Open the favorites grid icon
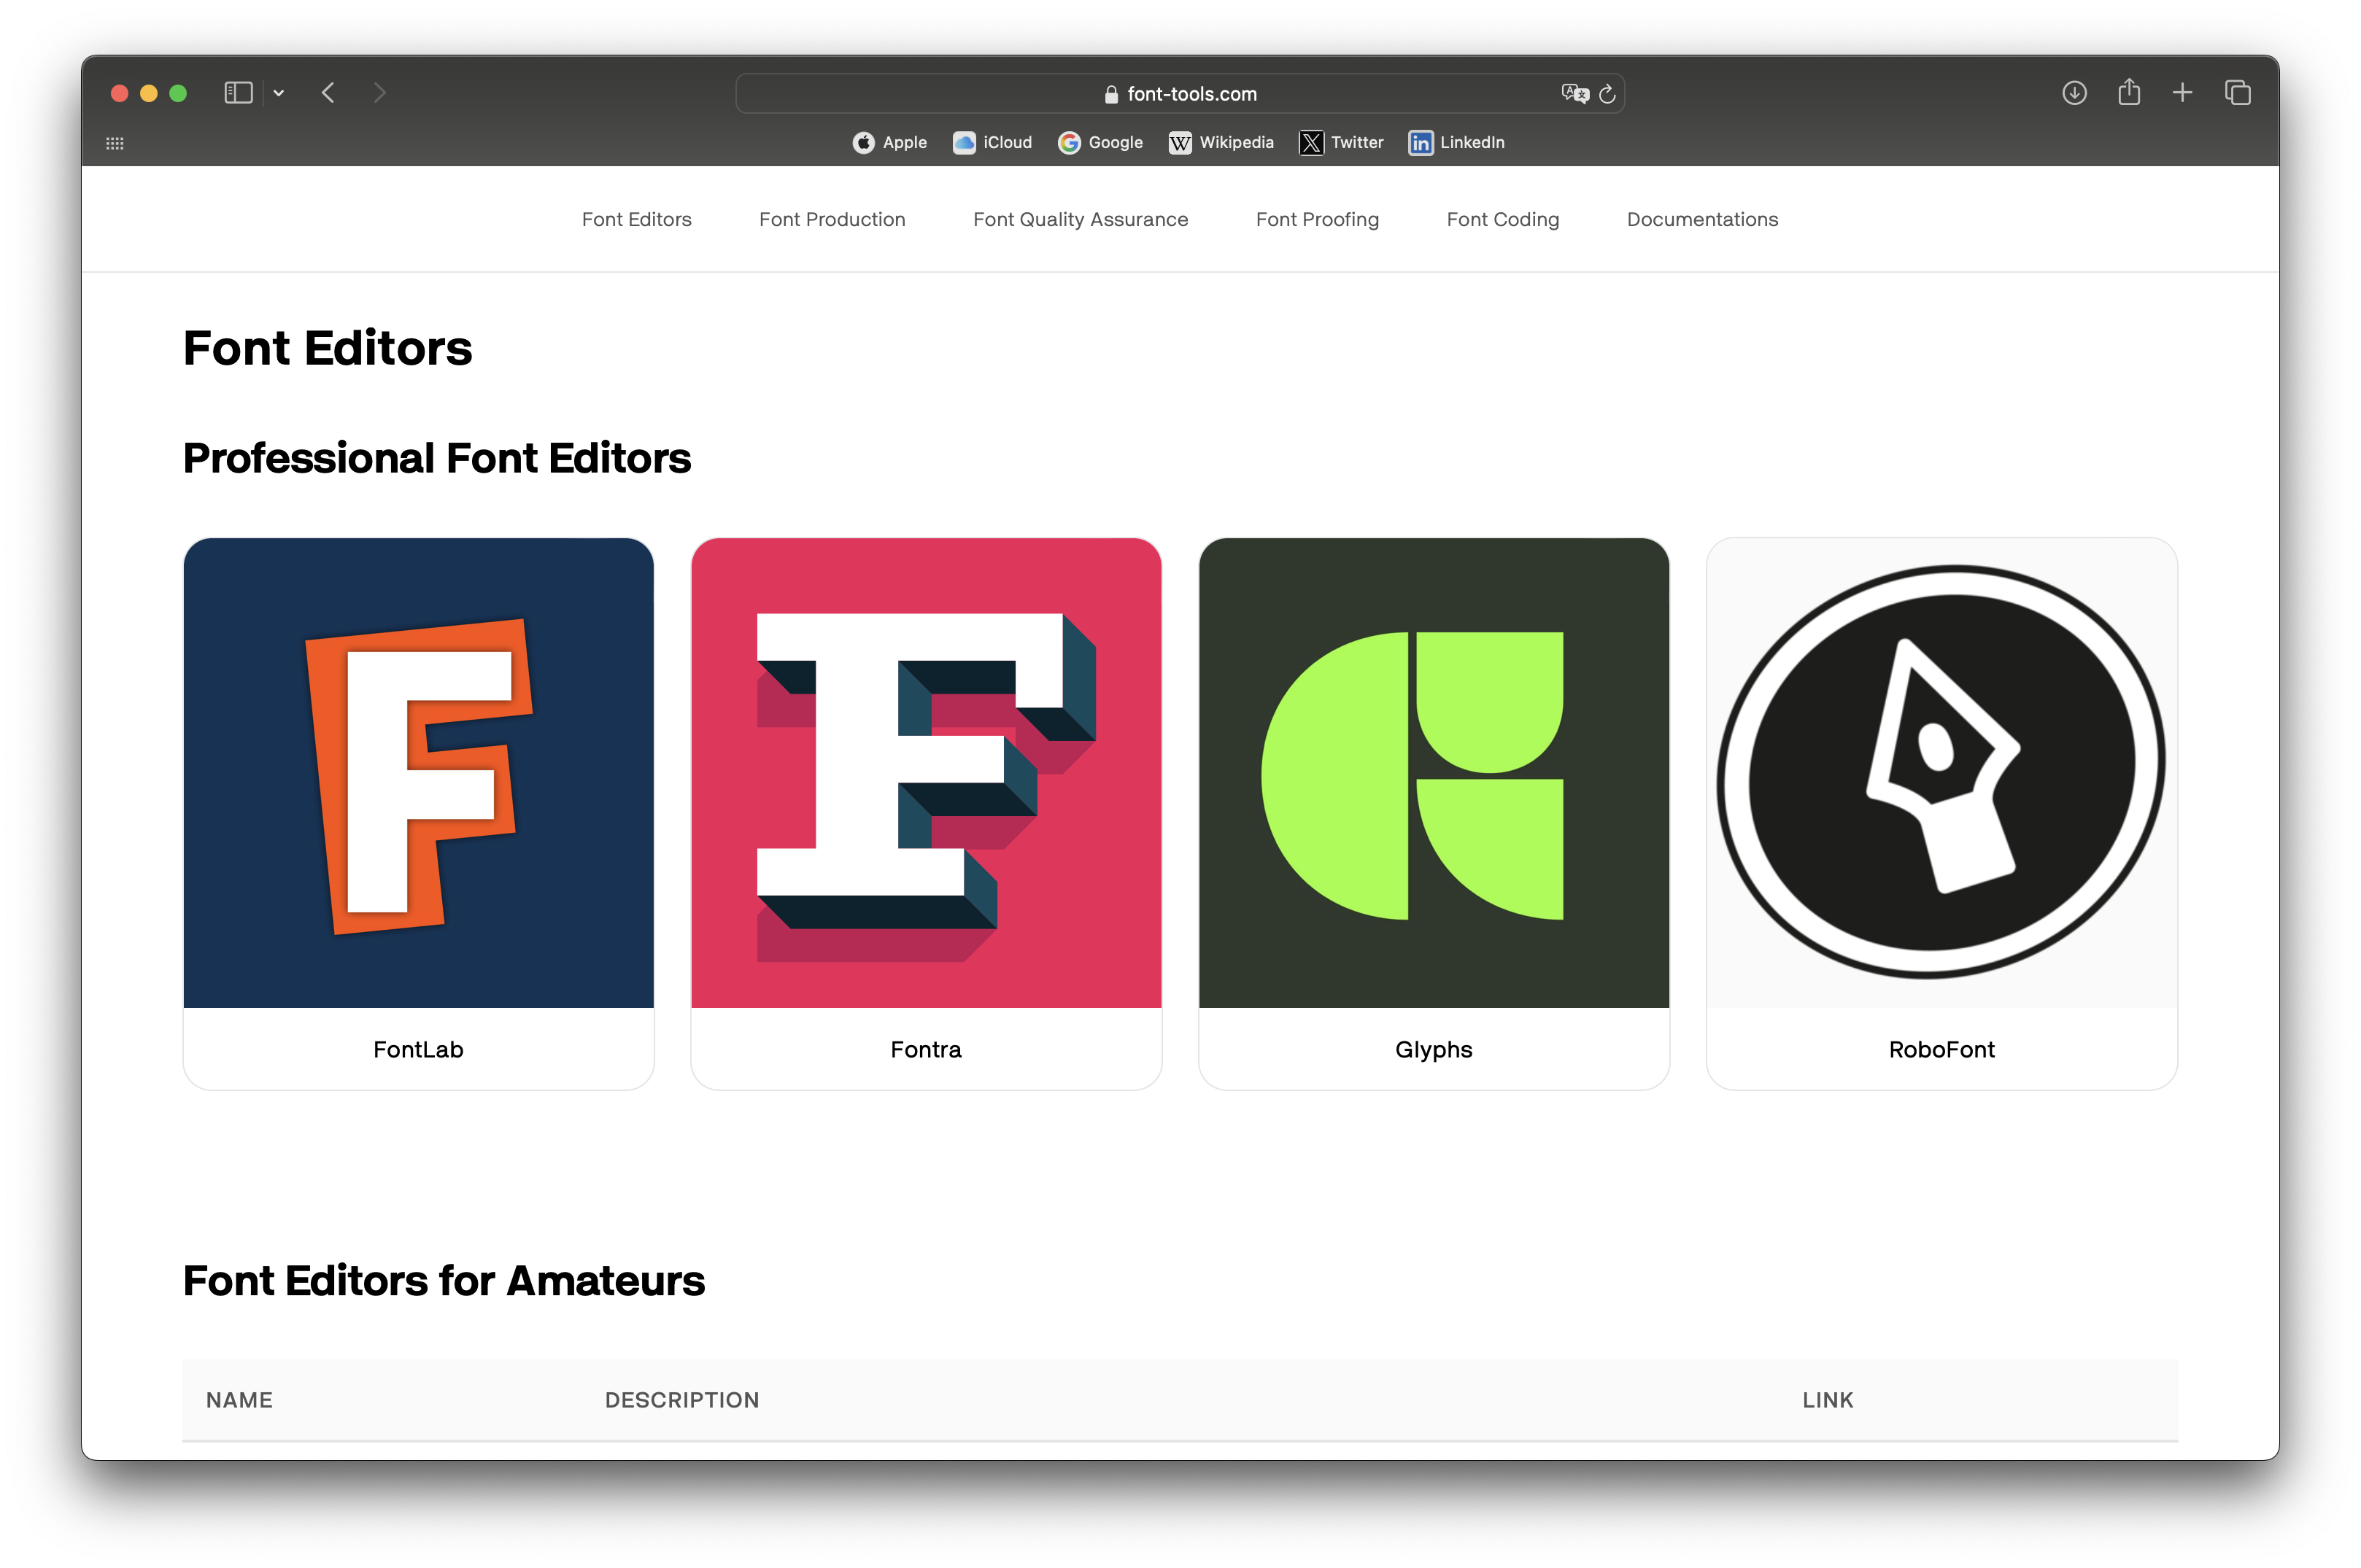The width and height of the screenshot is (2361, 1568). coord(115,143)
